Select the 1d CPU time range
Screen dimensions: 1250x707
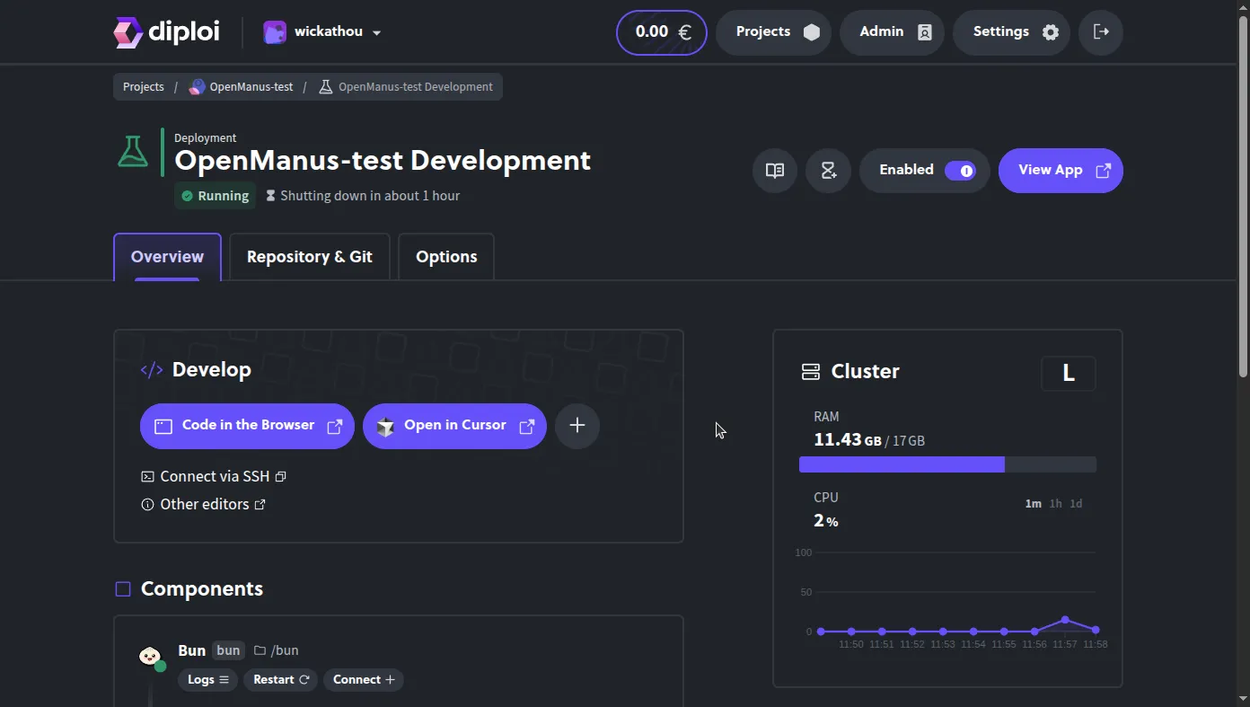pos(1076,504)
